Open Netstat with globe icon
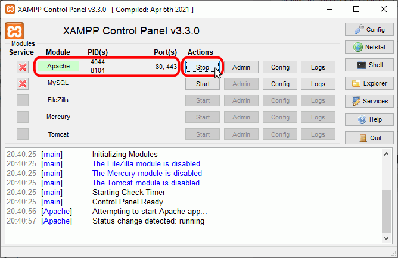Viewport: 398px width, 258px height. click(369, 47)
